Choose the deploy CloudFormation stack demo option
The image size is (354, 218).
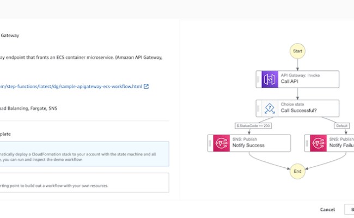[x=84, y=154]
